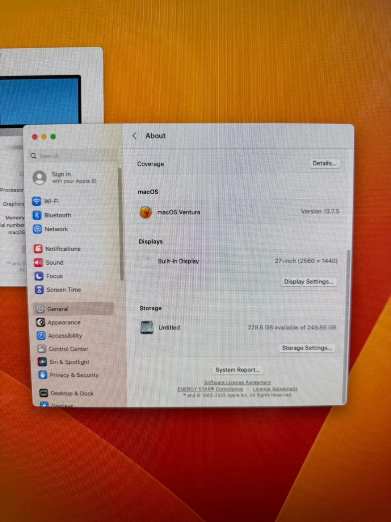
Task: Select Appearance label in the sidebar
Action: click(x=64, y=322)
